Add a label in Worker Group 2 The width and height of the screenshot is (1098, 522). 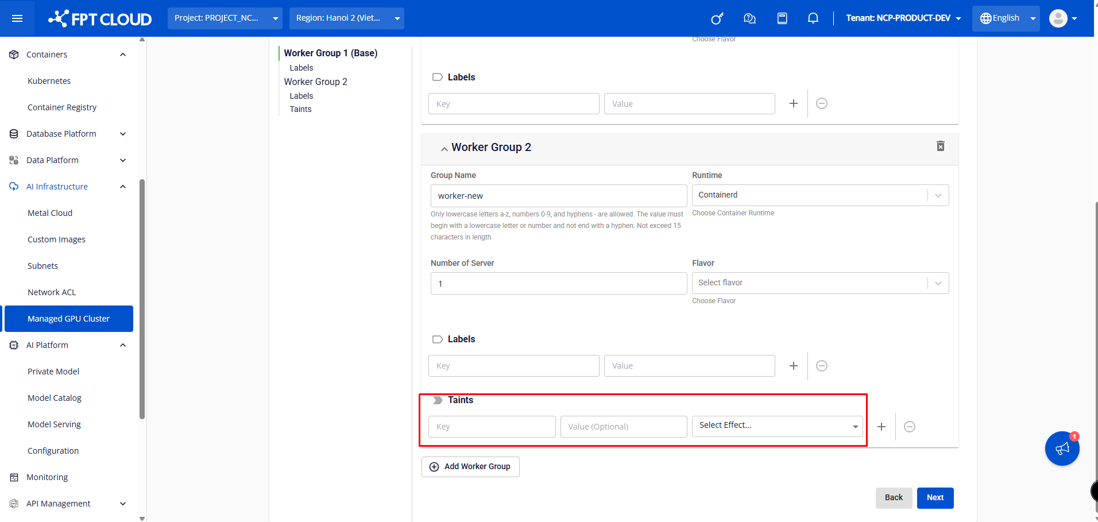pyautogui.click(x=793, y=366)
